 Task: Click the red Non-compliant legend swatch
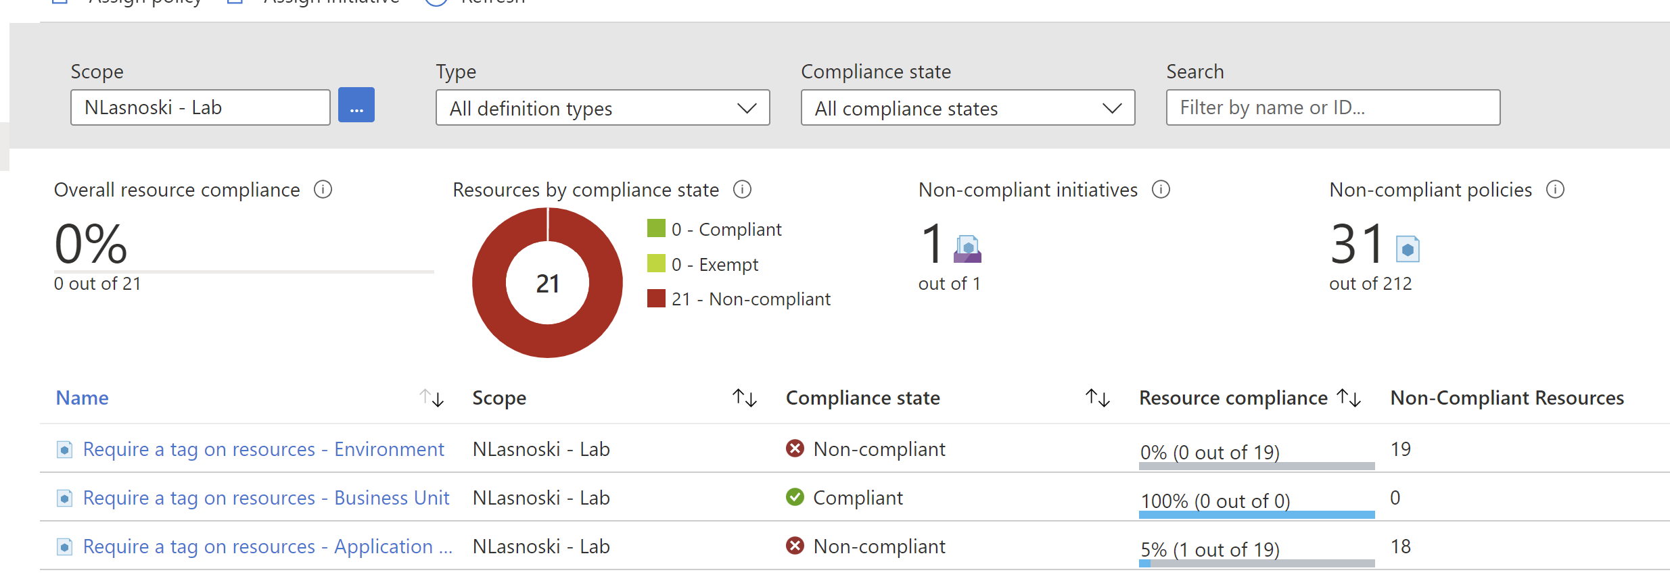(655, 299)
